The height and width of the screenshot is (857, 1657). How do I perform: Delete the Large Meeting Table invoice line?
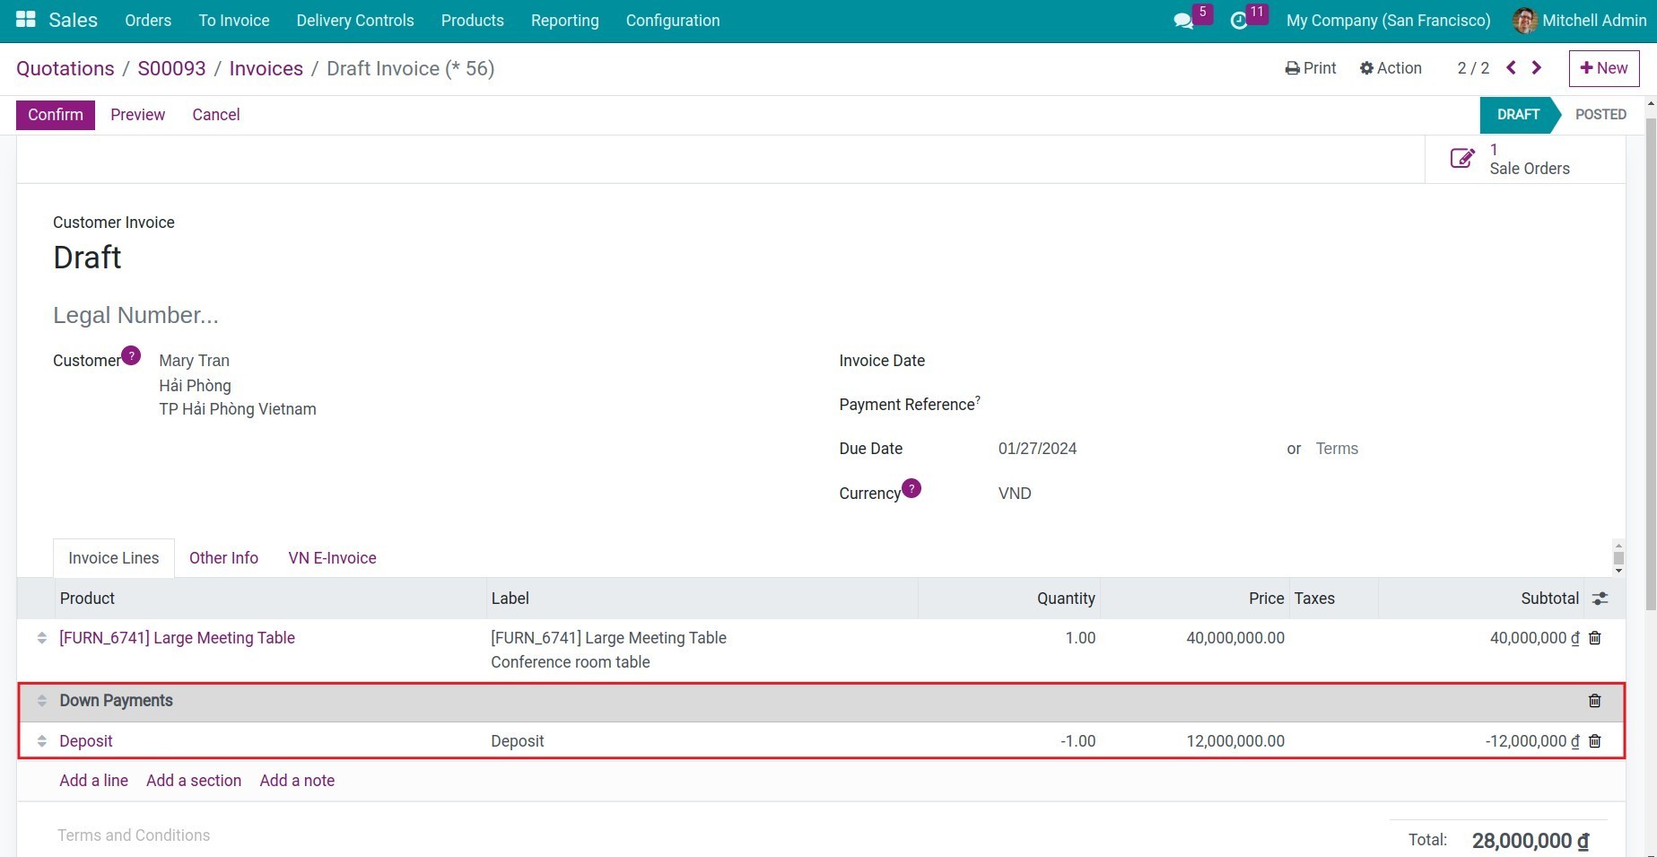(x=1595, y=638)
